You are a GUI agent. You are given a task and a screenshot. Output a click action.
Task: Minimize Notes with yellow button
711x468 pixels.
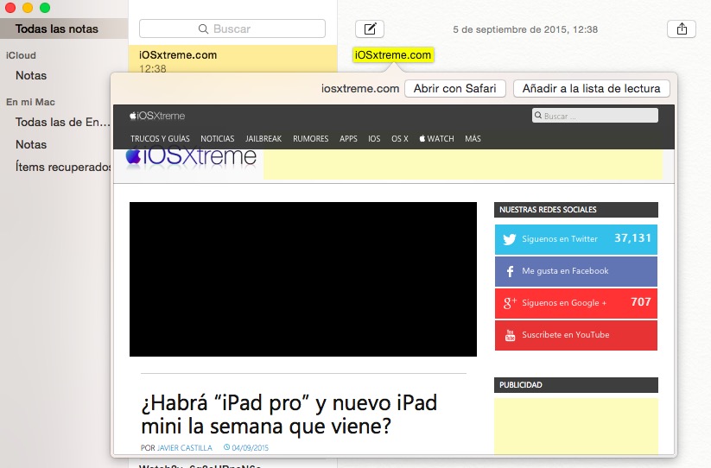(x=28, y=7)
